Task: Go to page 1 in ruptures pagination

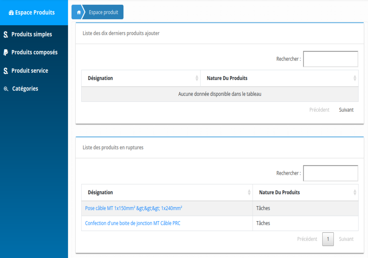Action: [x=328, y=239]
